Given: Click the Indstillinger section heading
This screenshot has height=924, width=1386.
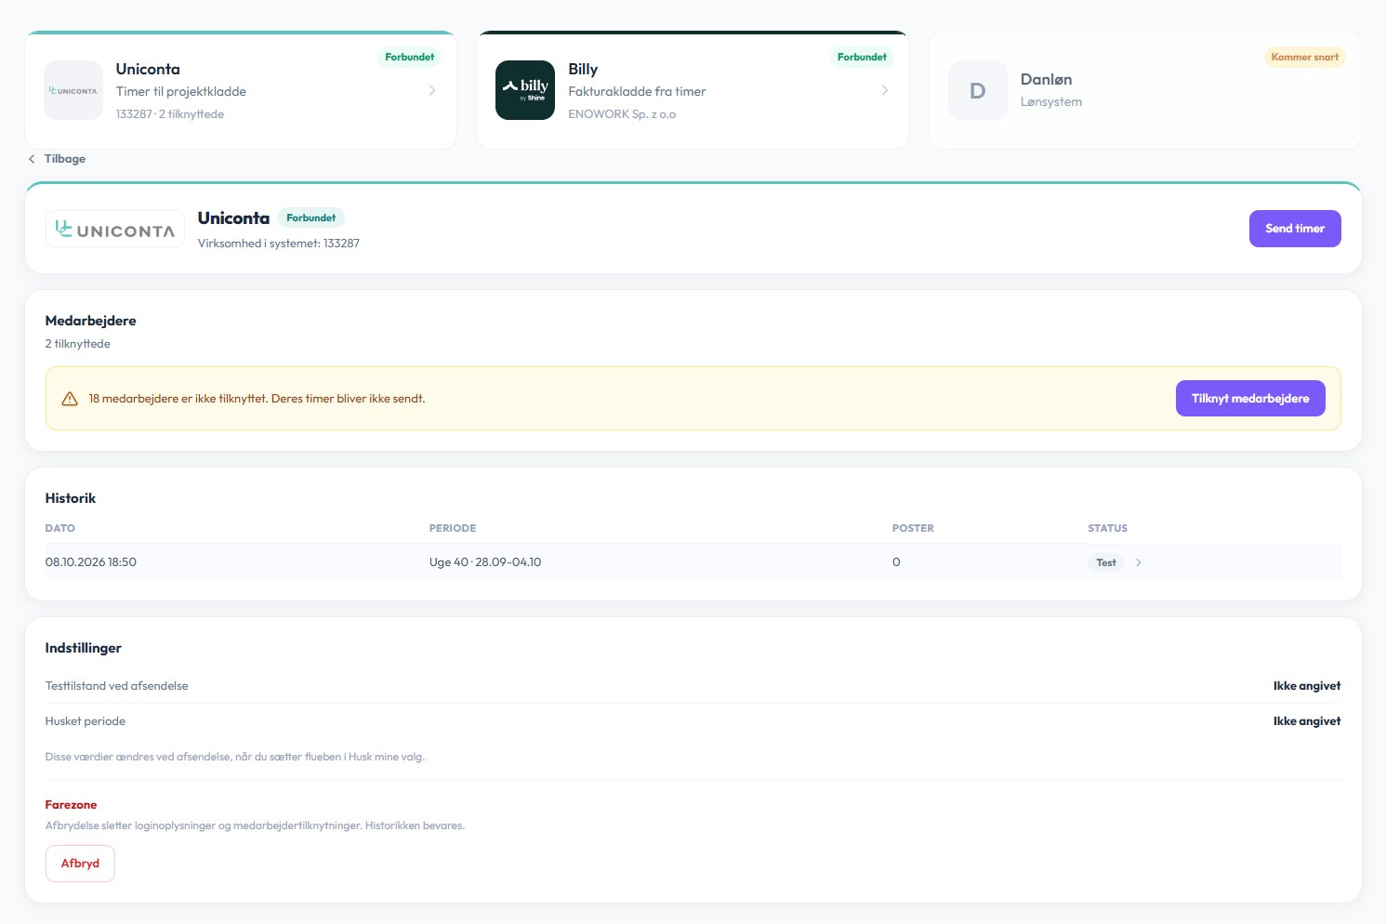Looking at the screenshot, I should pos(84,648).
